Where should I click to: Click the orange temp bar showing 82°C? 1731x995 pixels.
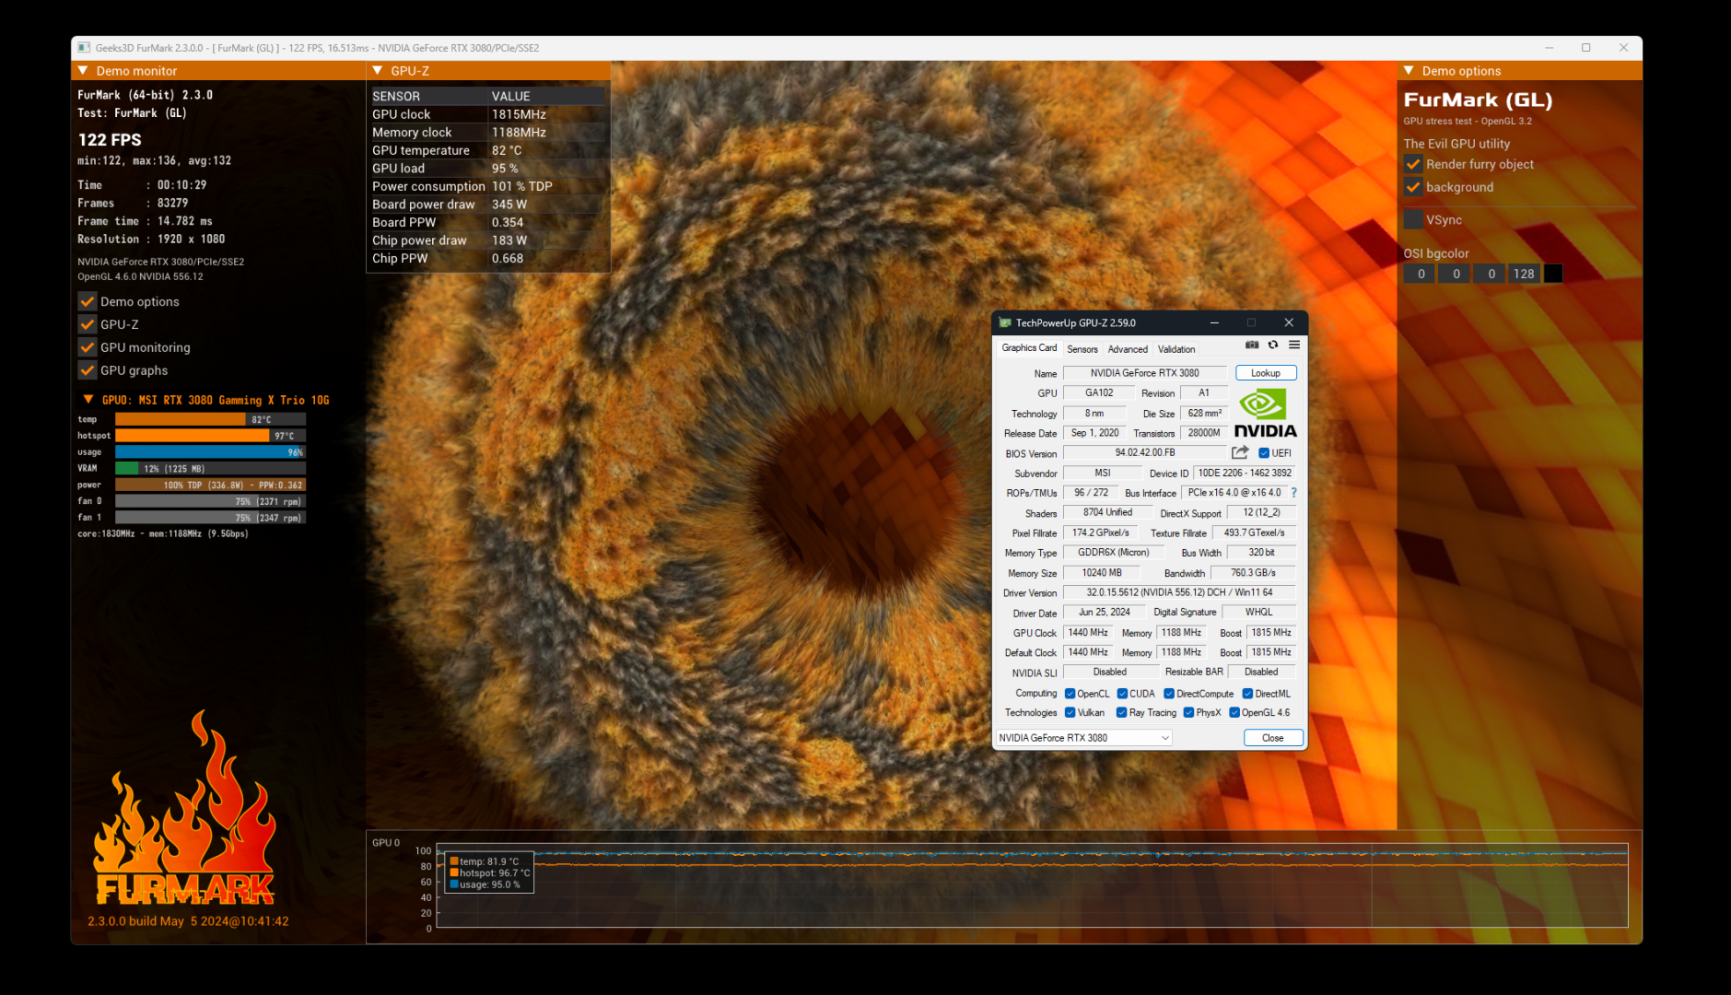210,419
